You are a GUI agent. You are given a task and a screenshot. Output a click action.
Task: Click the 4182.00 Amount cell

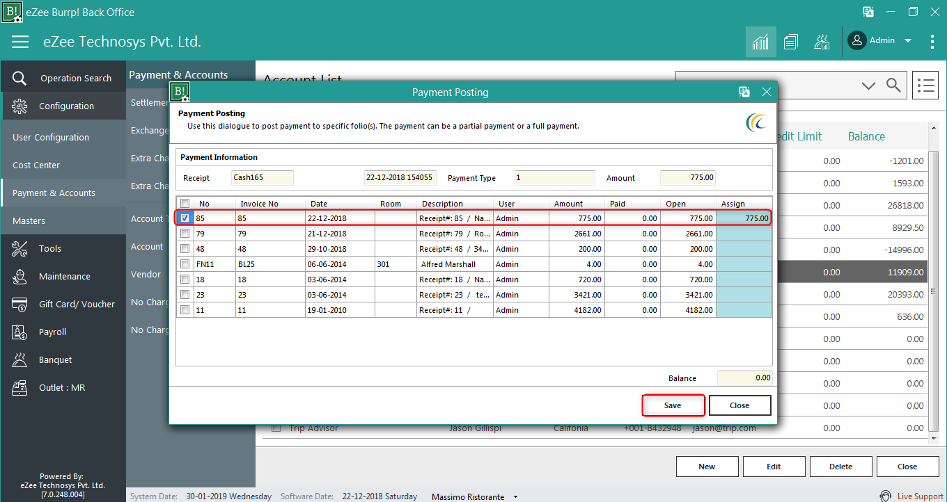pos(577,310)
